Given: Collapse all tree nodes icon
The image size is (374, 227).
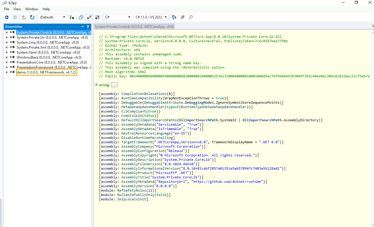Looking at the screenshot, I should coord(182,17).
